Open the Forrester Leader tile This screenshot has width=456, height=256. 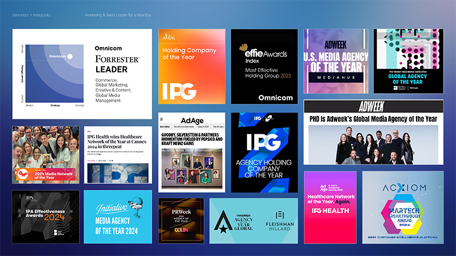click(82, 74)
